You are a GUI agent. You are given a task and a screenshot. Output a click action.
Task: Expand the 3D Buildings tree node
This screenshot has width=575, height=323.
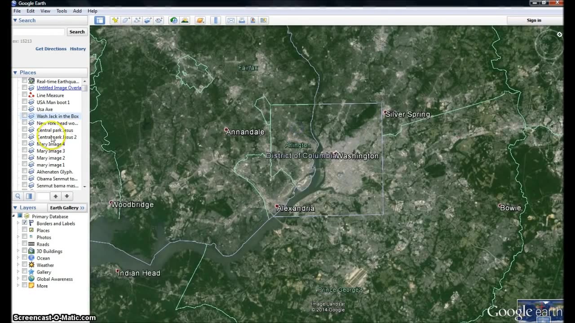point(18,251)
